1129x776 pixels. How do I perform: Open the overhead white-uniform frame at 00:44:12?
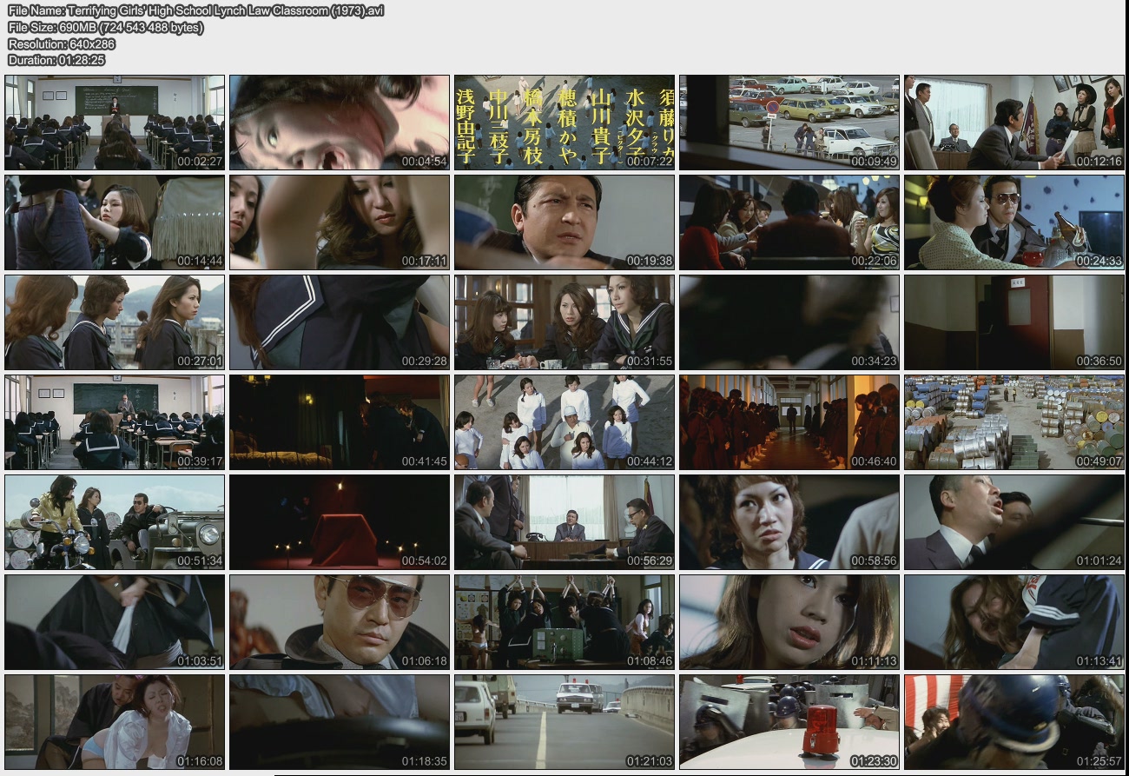[564, 422]
